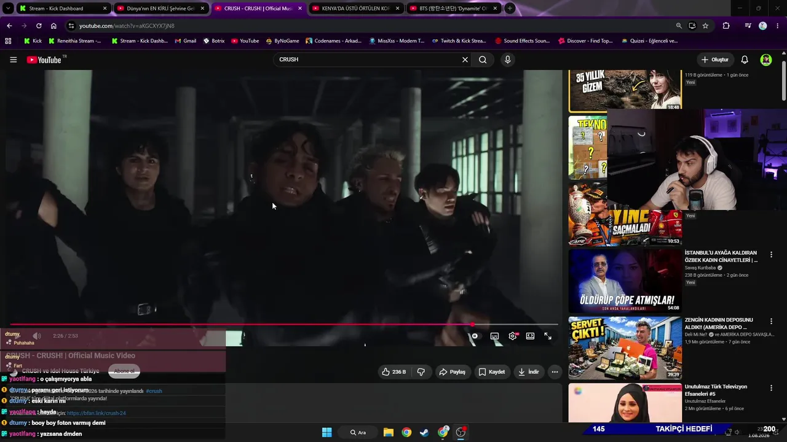Open YouTube notifications bell
Viewport: 787px width, 442px height.
(745, 60)
